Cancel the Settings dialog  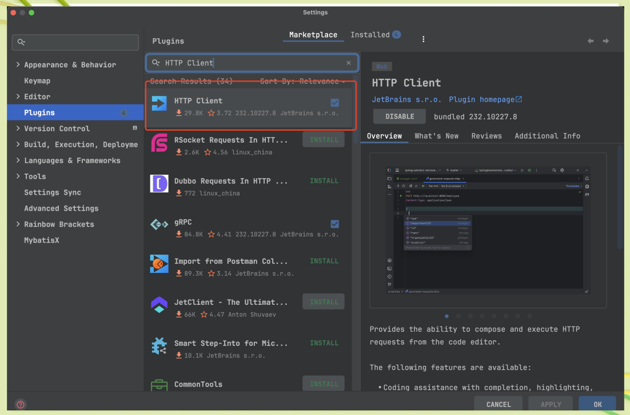[498, 404]
